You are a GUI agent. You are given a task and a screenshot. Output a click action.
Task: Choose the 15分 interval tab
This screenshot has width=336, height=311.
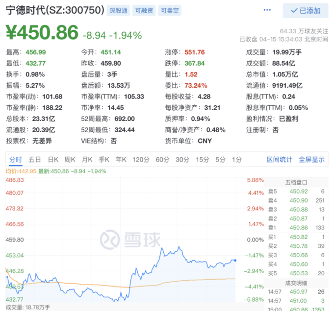[x=202, y=160]
